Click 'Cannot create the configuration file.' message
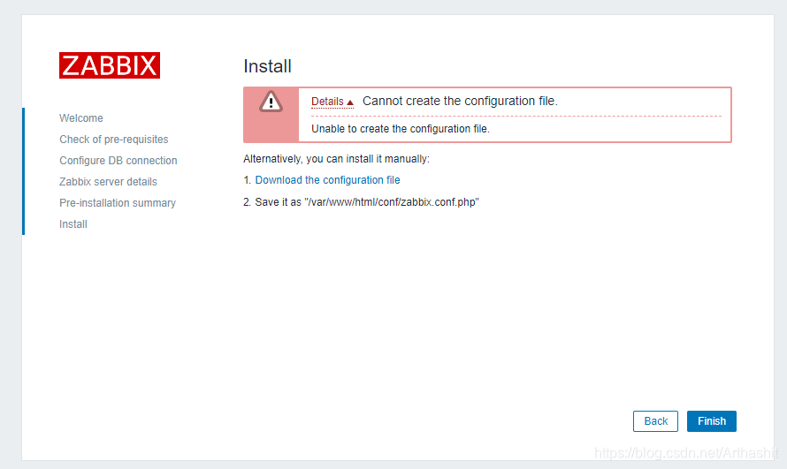Viewport: 787px width, 469px height. pos(460,102)
